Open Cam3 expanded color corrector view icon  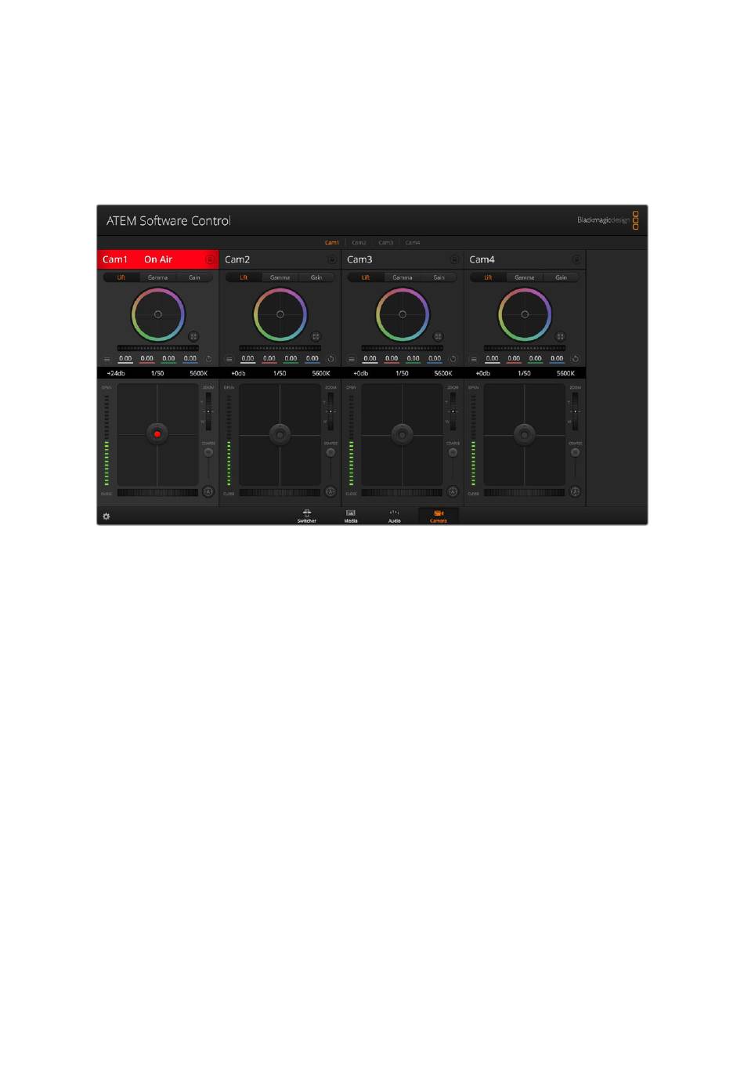click(x=438, y=336)
